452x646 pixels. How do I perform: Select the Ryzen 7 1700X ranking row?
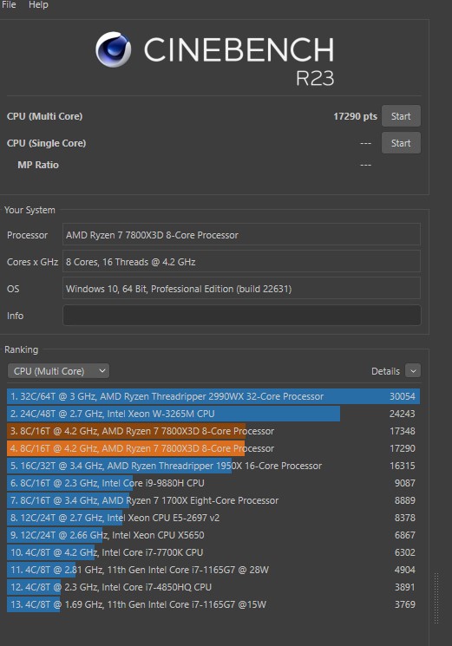(213, 500)
